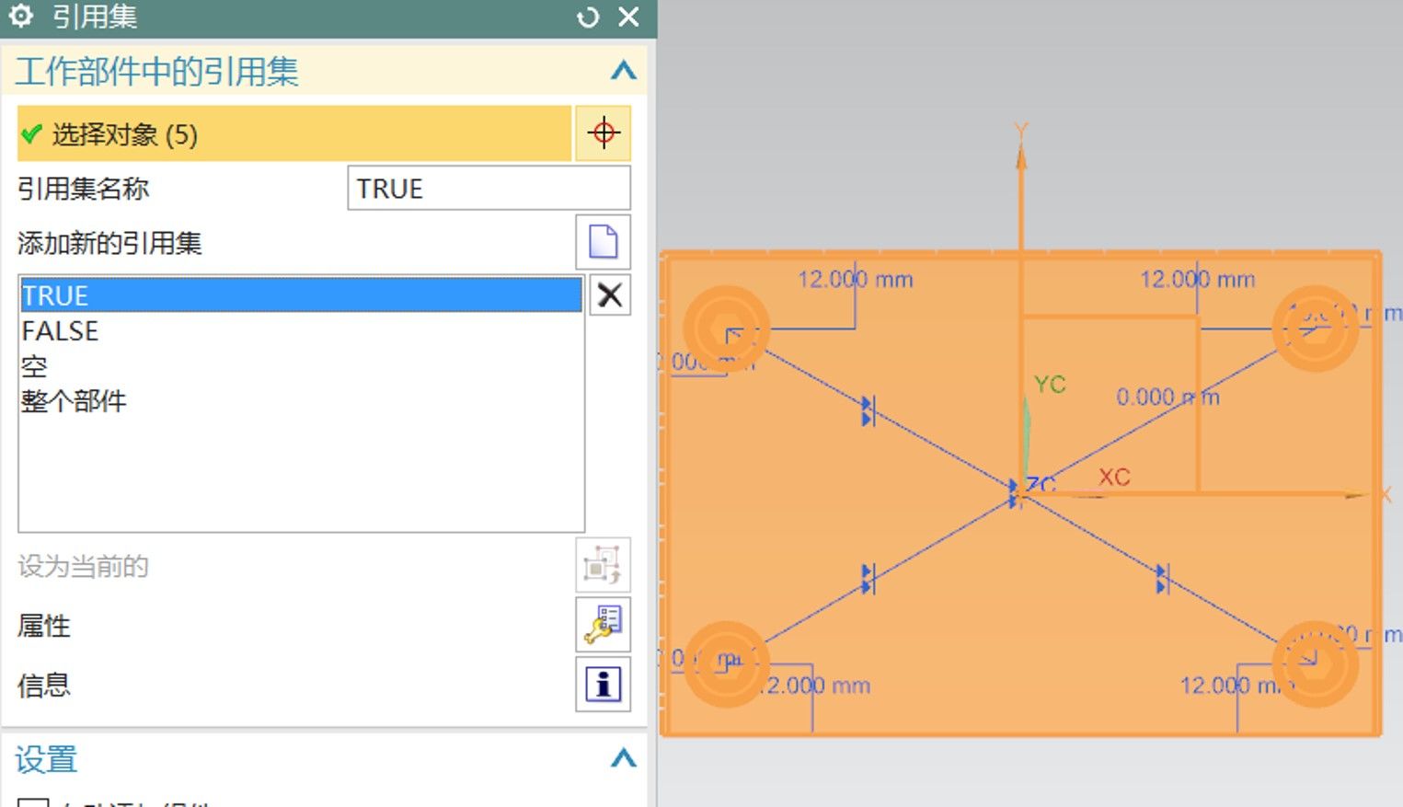Click the XC axis label in viewport
The height and width of the screenshot is (807, 1403).
click(1114, 478)
